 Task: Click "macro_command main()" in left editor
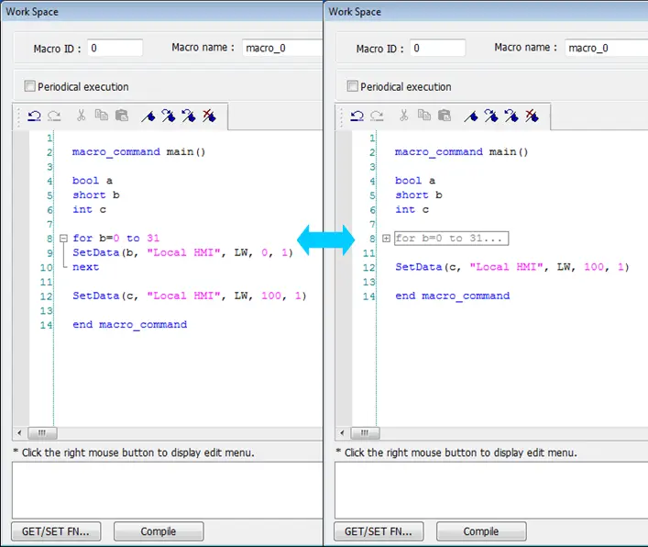pyautogui.click(x=139, y=151)
